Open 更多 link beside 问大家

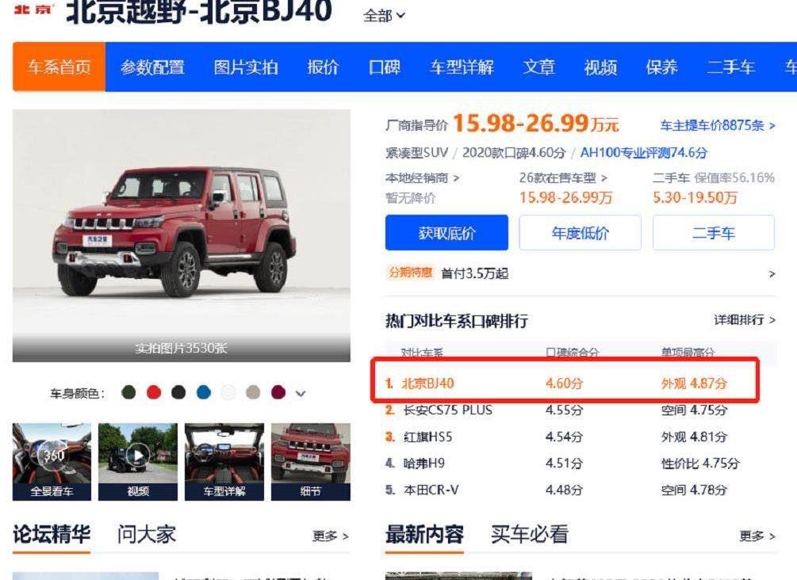click(x=331, y=536)
